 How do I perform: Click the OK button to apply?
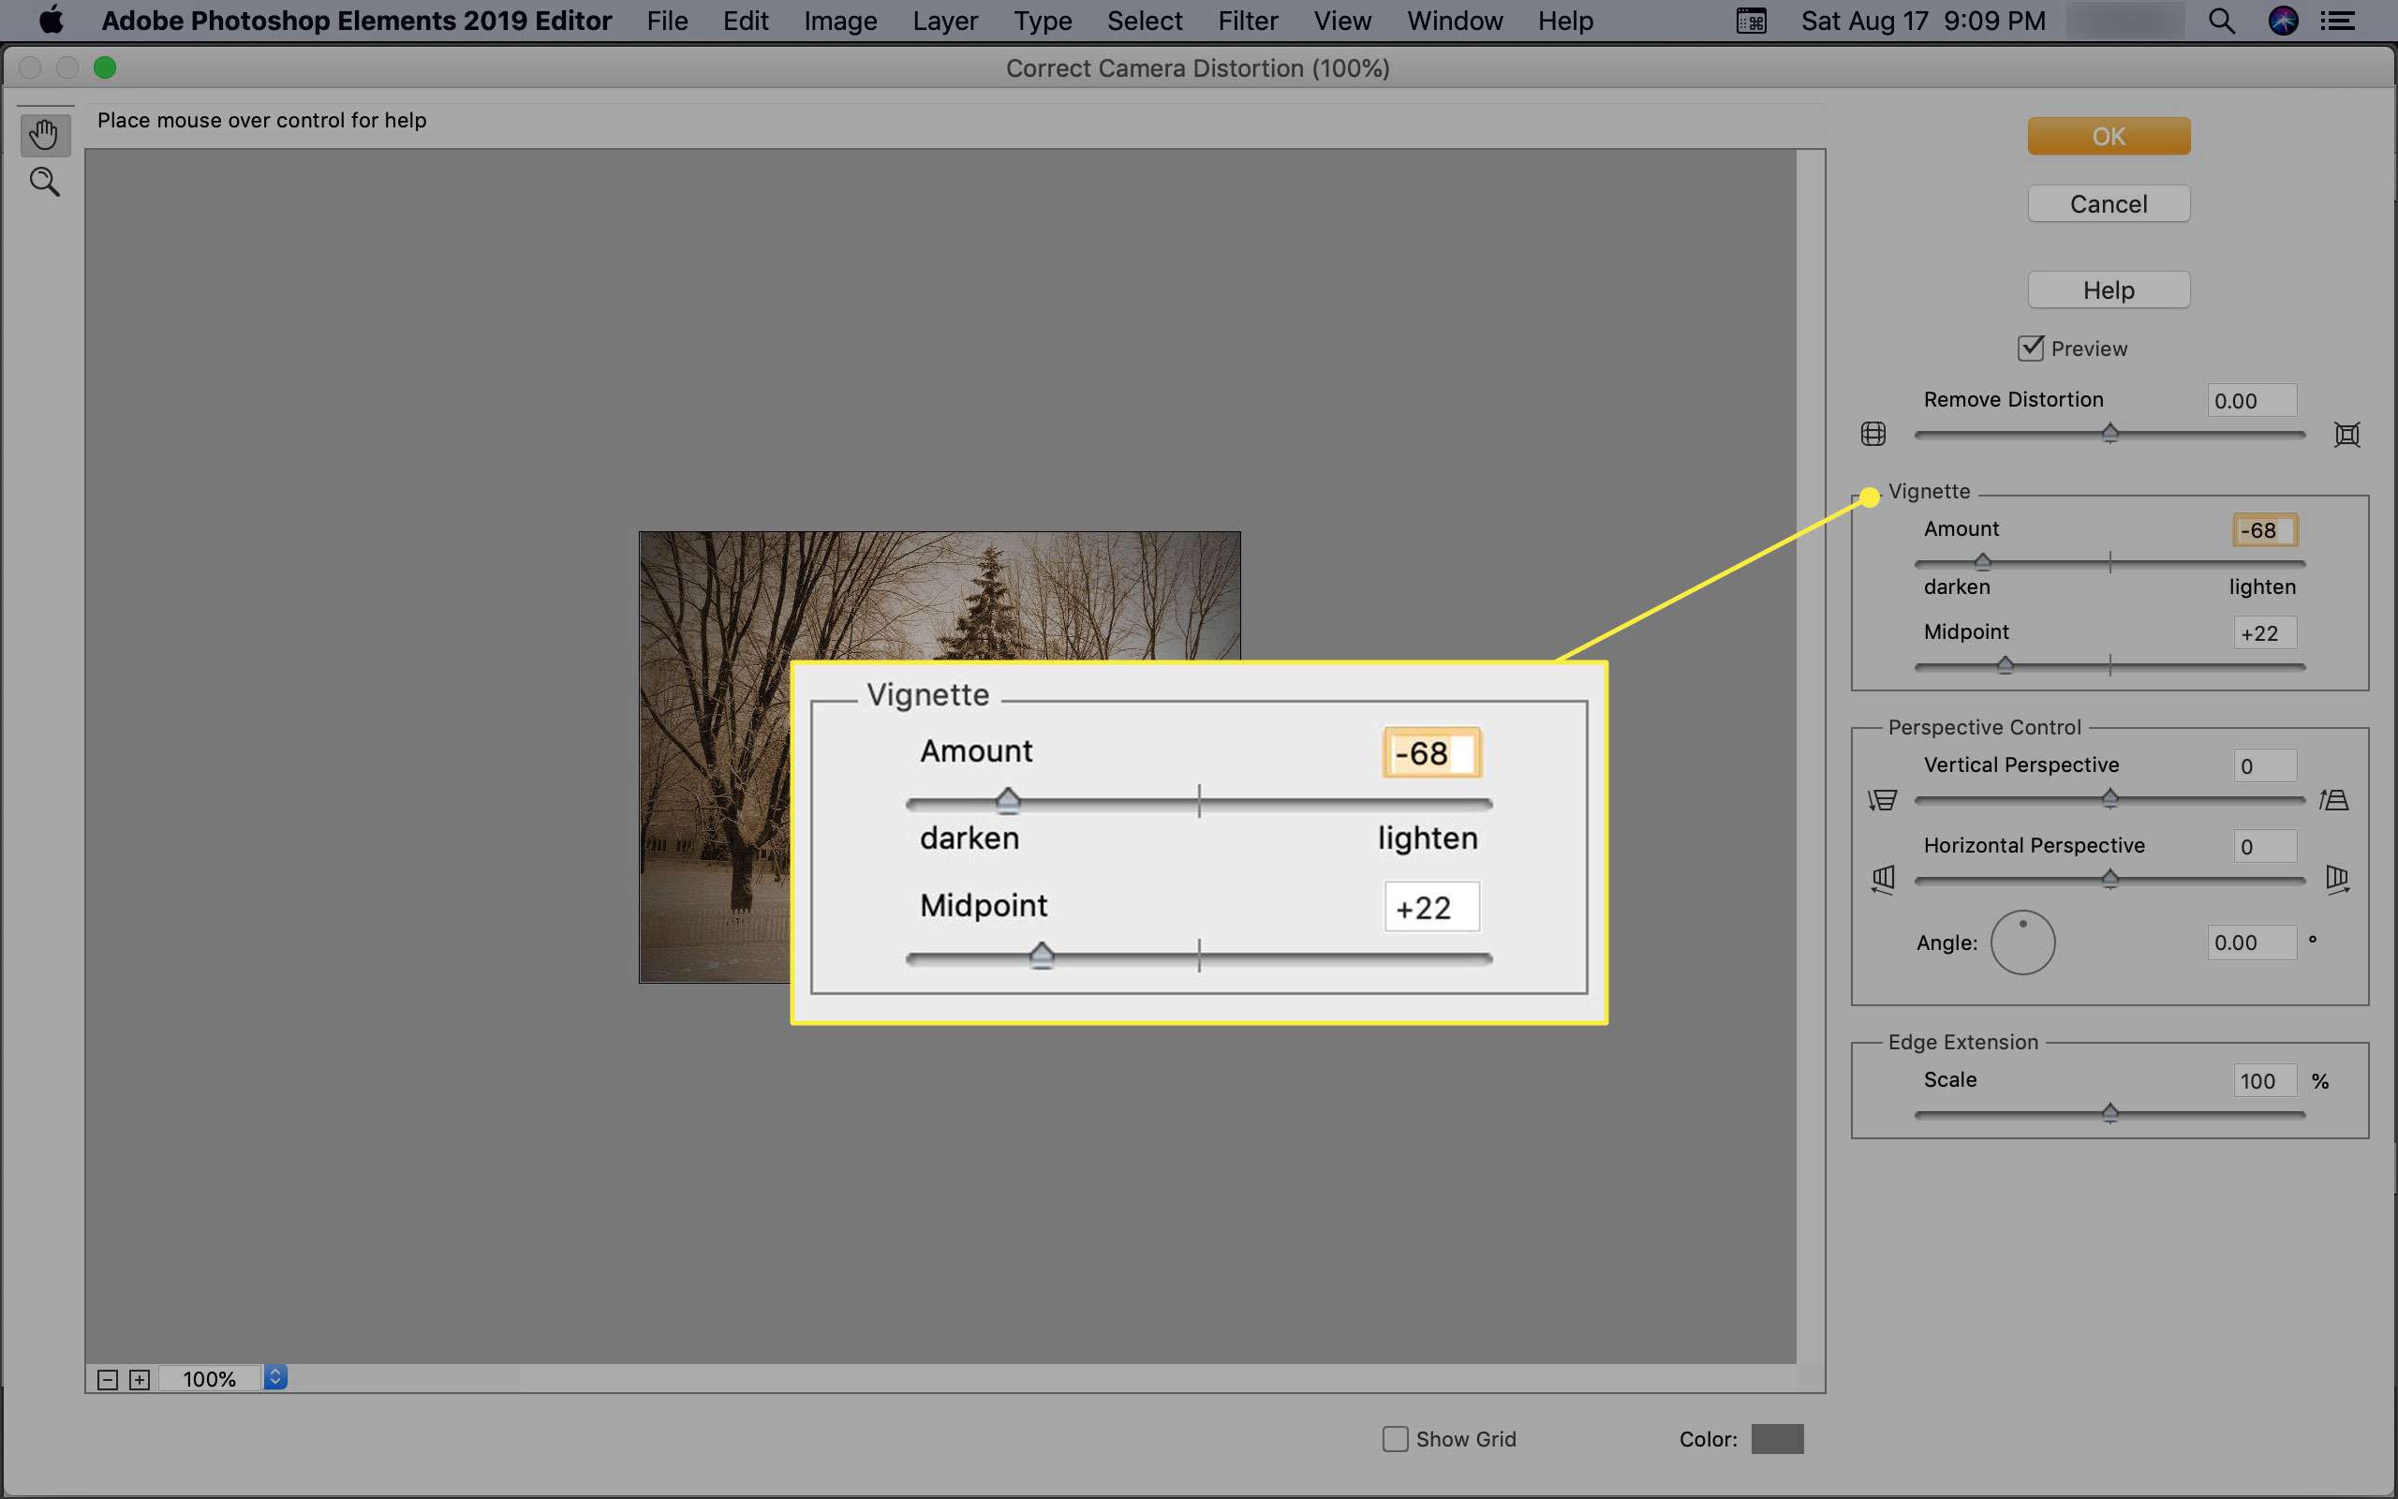2109,135
